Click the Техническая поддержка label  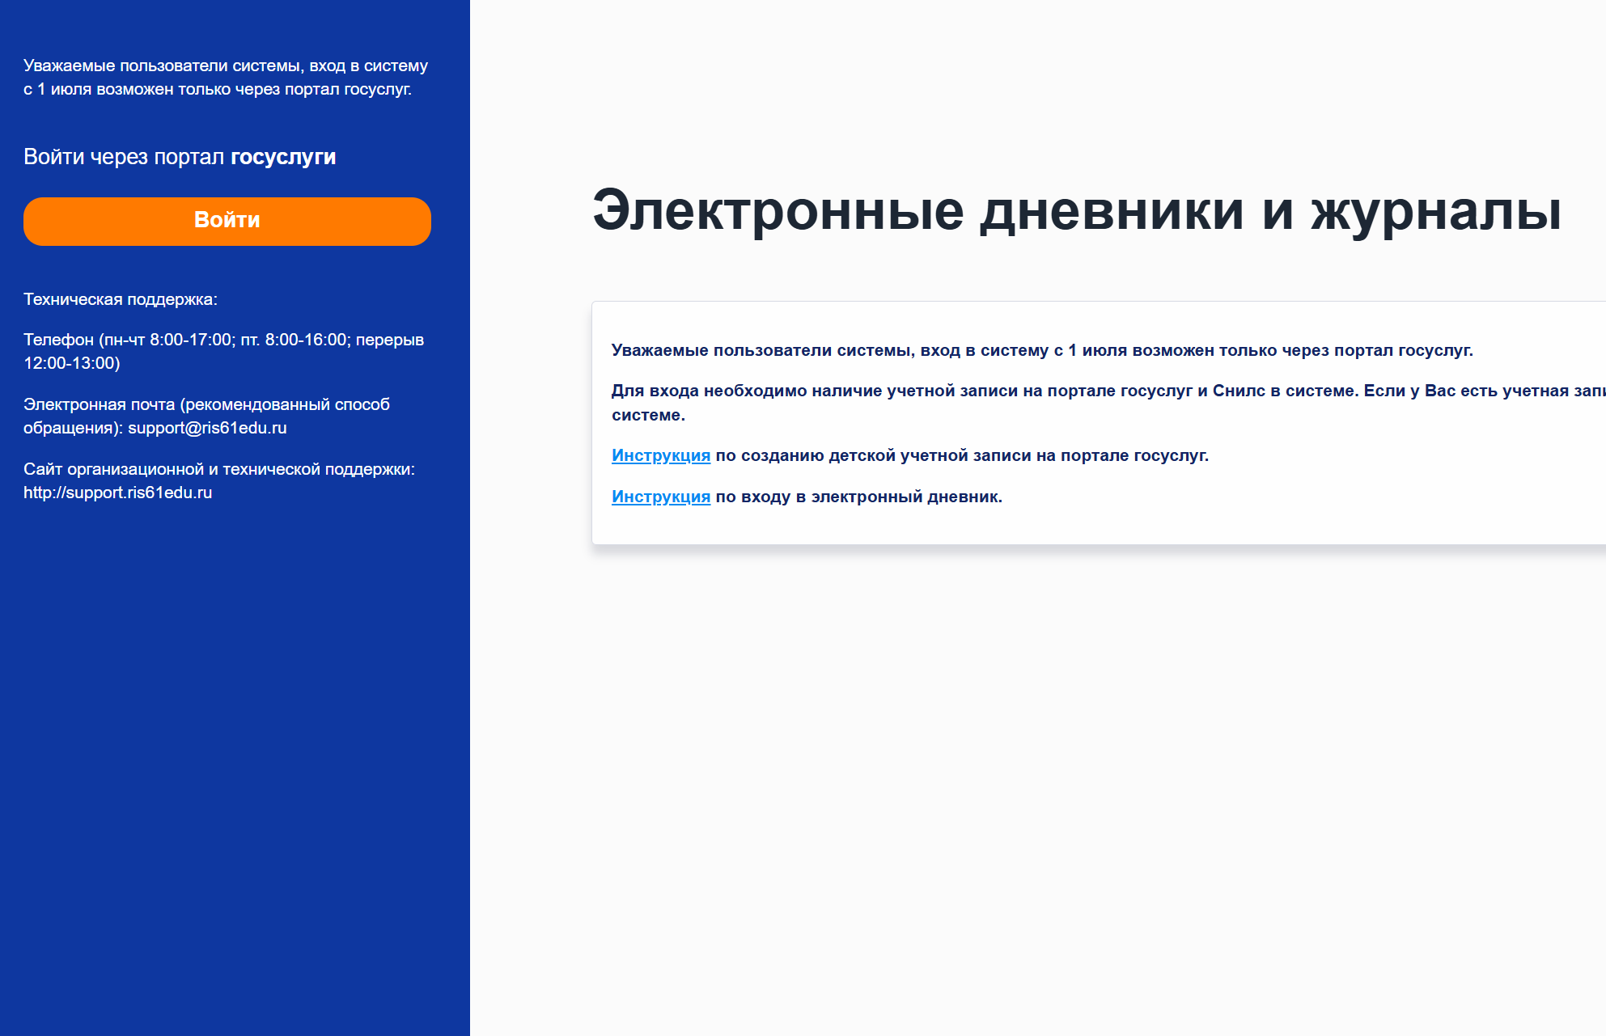click(x=120, y=299)
